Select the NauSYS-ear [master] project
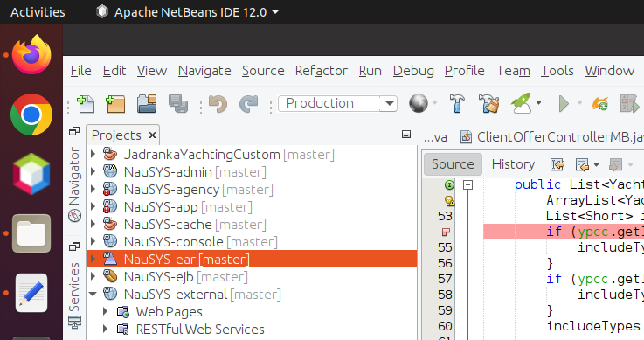This screenshot has height=340, width=644. 252,259
